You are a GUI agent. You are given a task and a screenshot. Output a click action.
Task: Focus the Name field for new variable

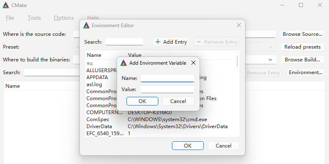(x=167, y=78)
